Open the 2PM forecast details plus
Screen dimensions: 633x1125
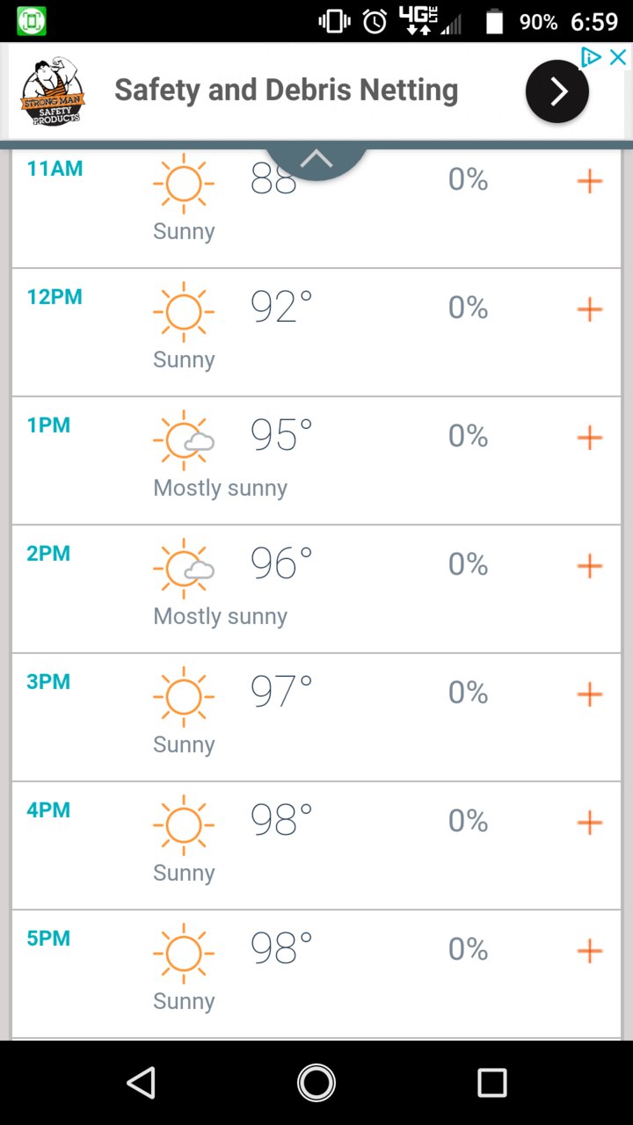[589, 566]
